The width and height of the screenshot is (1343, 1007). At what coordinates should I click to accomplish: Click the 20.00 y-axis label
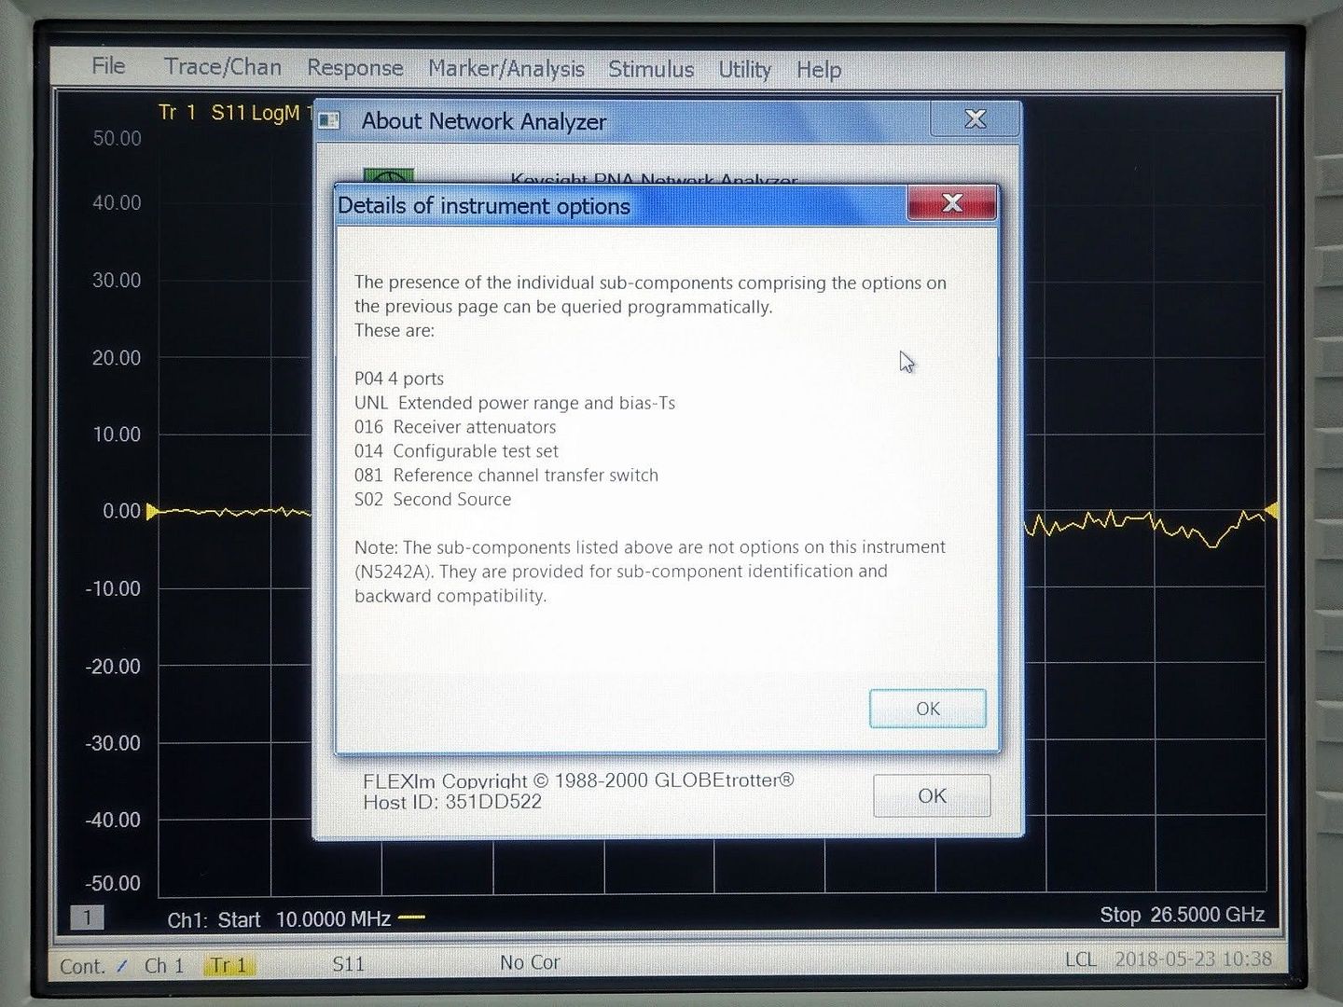pyautogui.click(x=117, y=358)
